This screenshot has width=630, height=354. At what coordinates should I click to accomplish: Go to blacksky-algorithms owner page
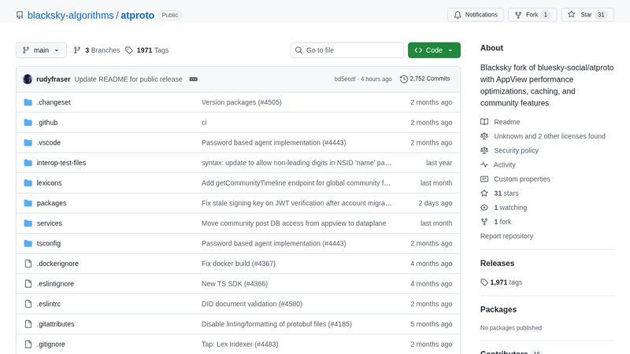pos(71,15)
